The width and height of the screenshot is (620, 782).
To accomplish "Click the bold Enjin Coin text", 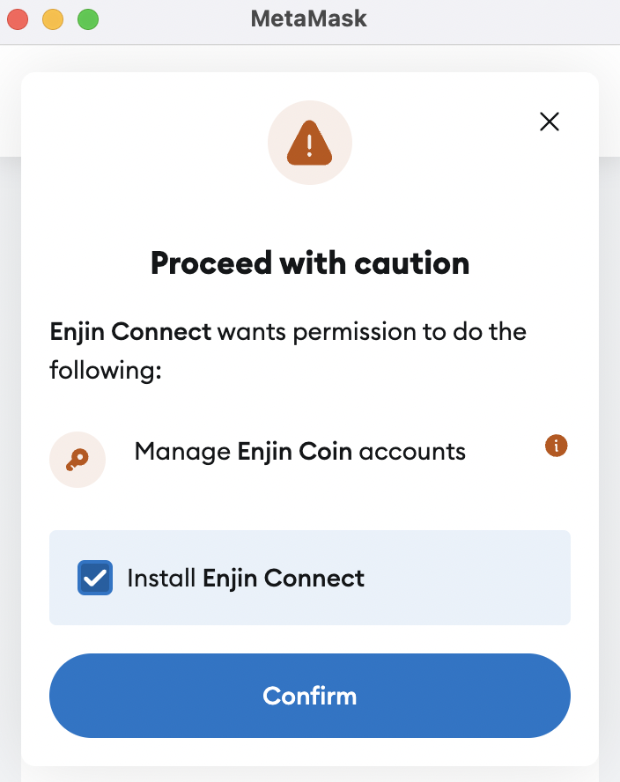I will tap(295, 452).
